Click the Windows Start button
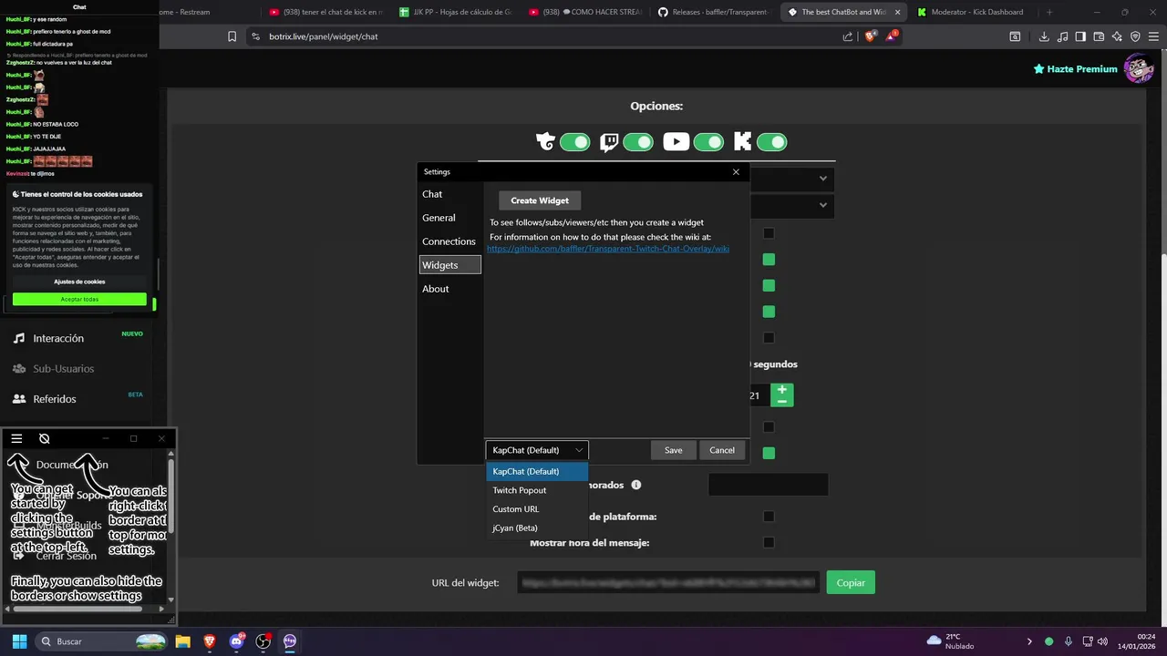 (x=19, y=641)
